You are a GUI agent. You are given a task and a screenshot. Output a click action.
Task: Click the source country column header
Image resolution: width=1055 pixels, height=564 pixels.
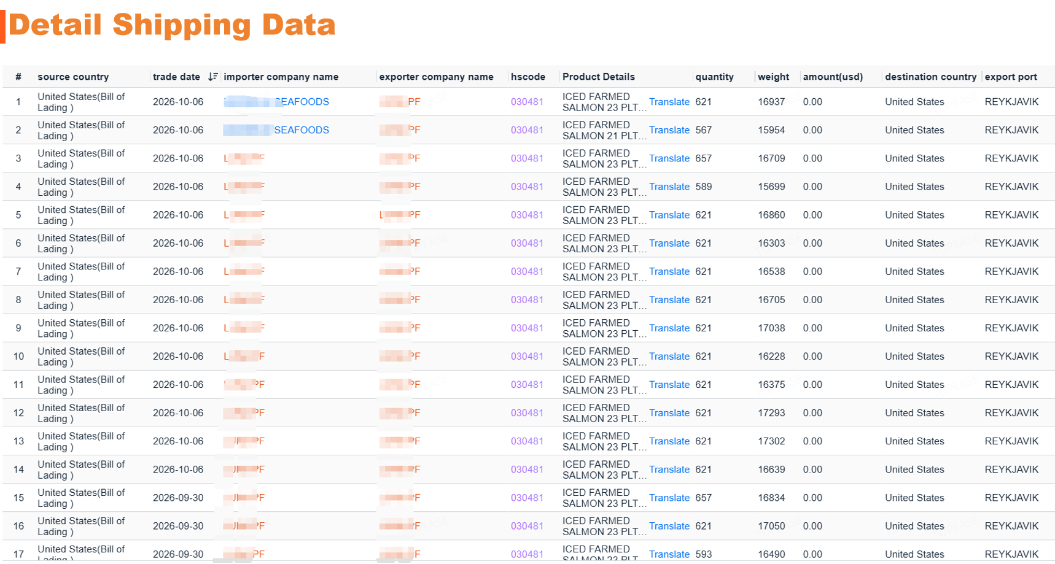pos(73,77)
